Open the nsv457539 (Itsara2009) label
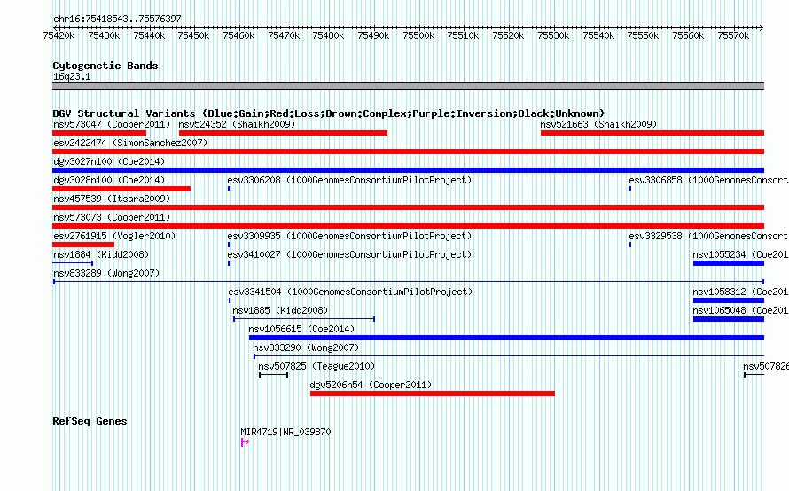Image resolution: width=789 pixels, height=491 pixels. click(x=112, y=199)
